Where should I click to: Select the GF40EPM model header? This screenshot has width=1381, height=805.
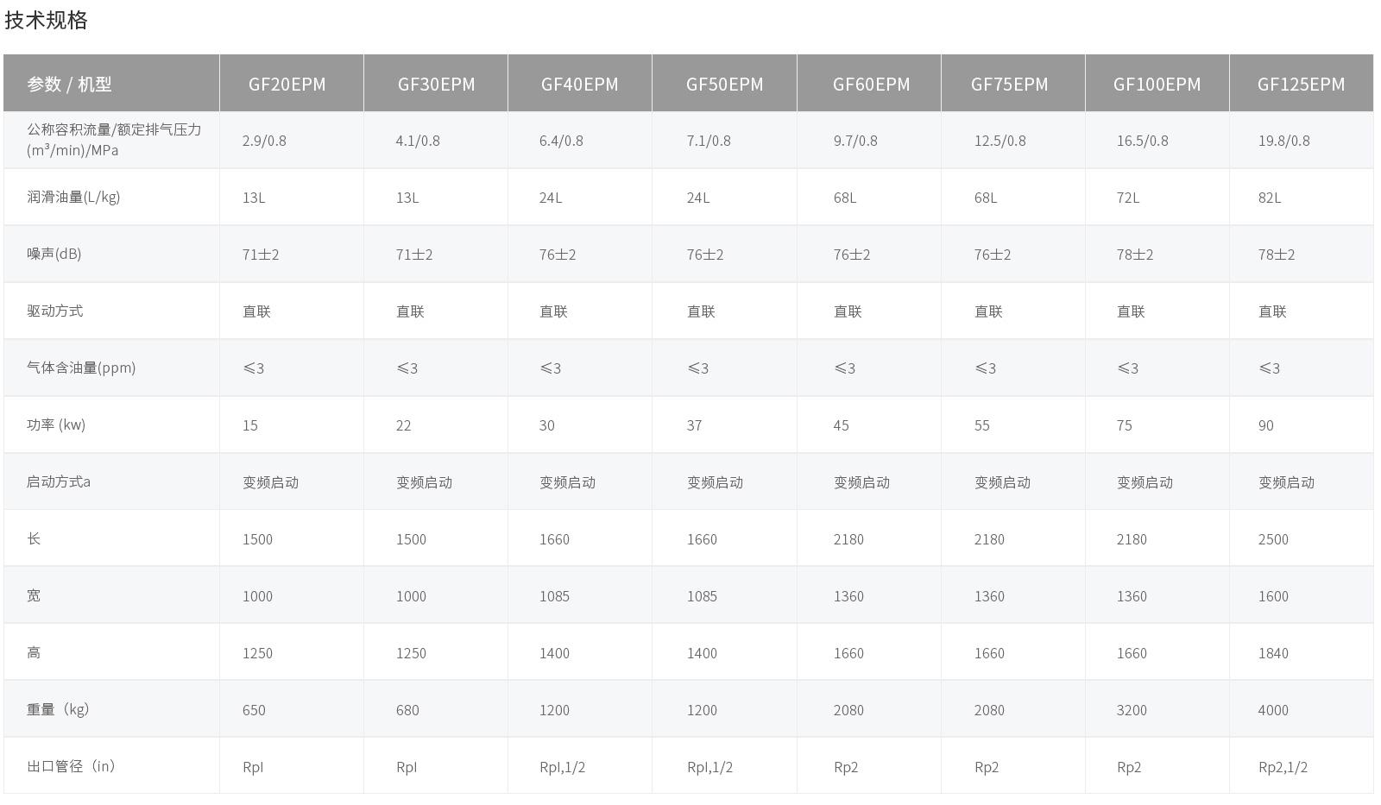[x=579, y=85]
